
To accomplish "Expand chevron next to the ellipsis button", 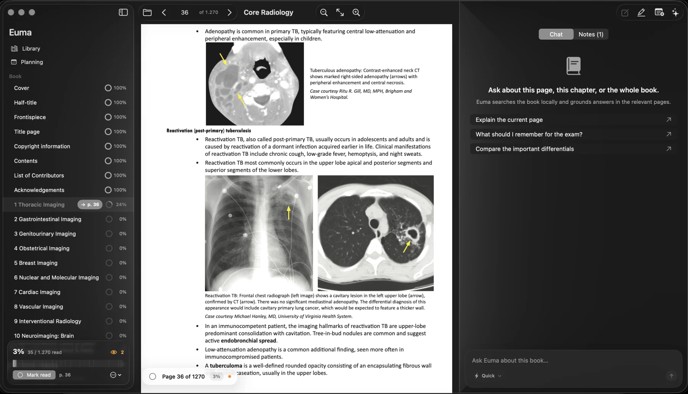I will 120,375.
